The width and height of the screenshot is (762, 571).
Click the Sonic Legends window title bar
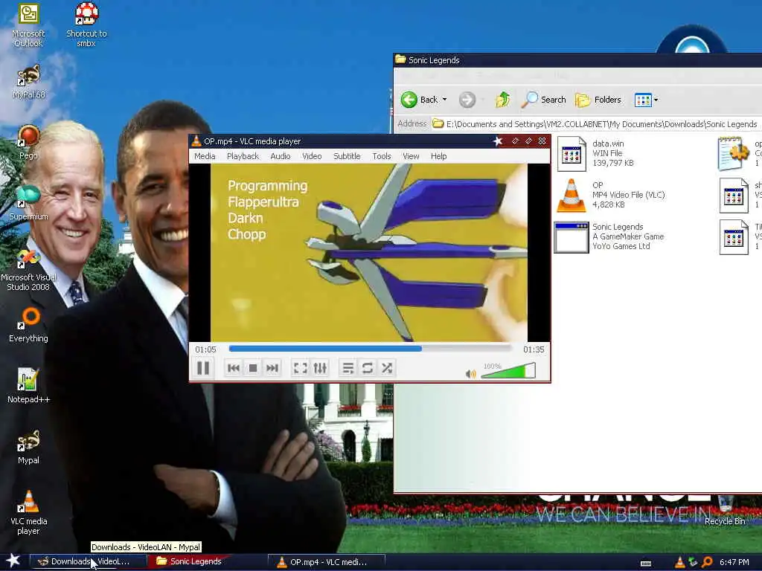[577, 59]
